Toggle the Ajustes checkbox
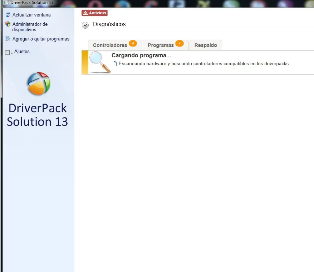The width and height of the screenshot is (314, 272). [x=8, y=52]
